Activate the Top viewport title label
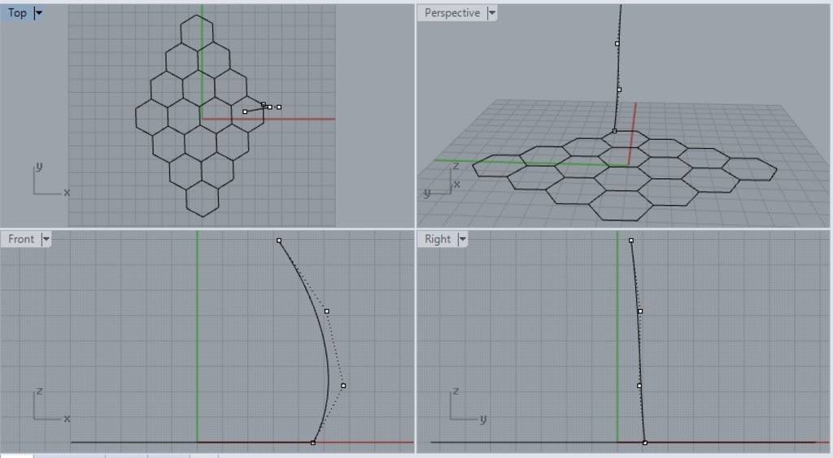833x458 pixels. (17, 13)
